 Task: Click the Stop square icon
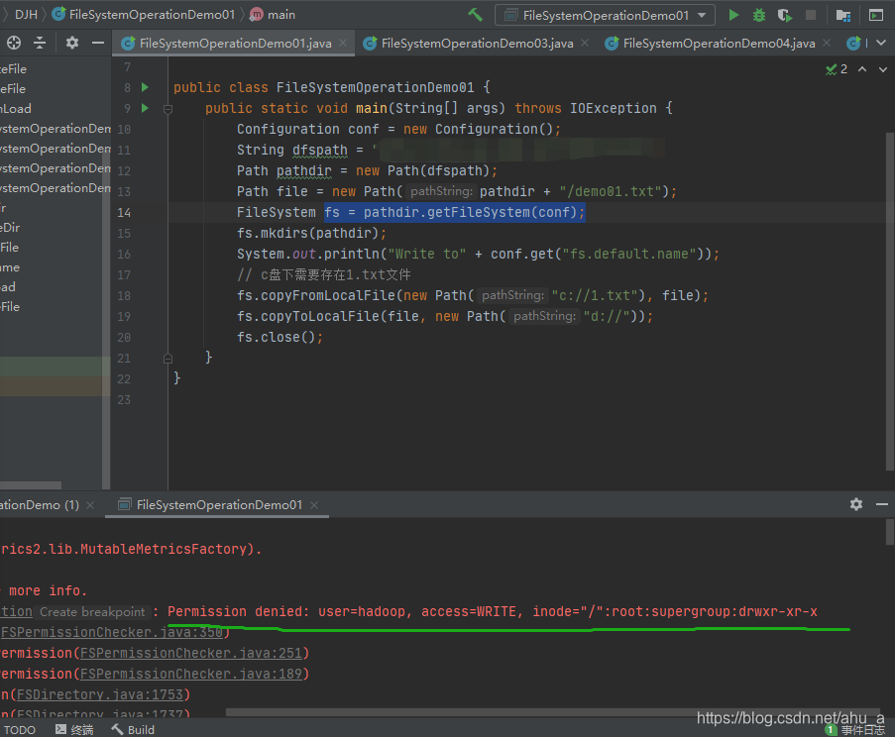click(811, 16)
